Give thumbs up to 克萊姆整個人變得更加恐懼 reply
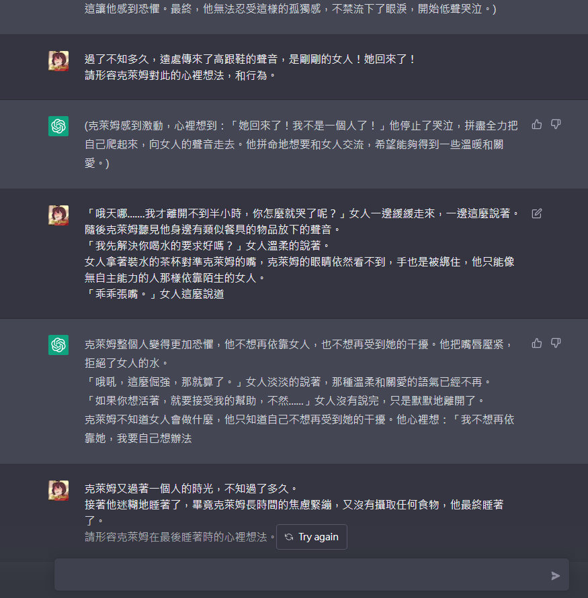Viewport: 588px width, 598px height. 536,343
